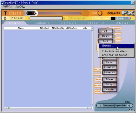This screenshot has width=136, height=113.
Task: Click the list's scroll-down arrow
Action: tap(92, 105)
